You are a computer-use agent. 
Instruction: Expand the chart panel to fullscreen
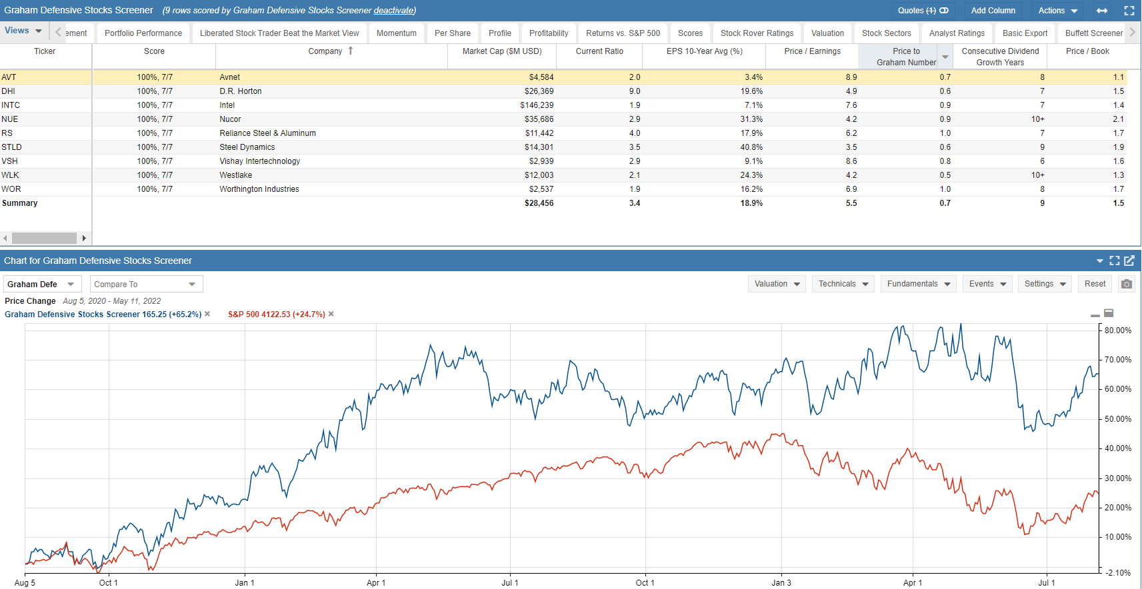pos(1115,261)
